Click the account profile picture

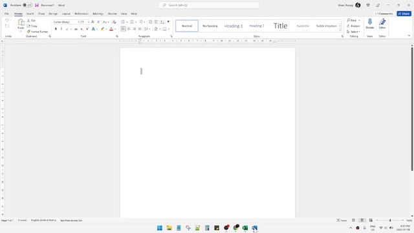tap(358, 5)
